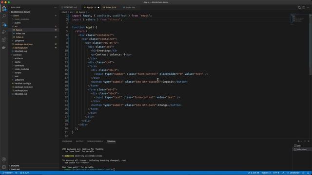Create a new terminal with plus icon
312x175 pixels.
298,141
